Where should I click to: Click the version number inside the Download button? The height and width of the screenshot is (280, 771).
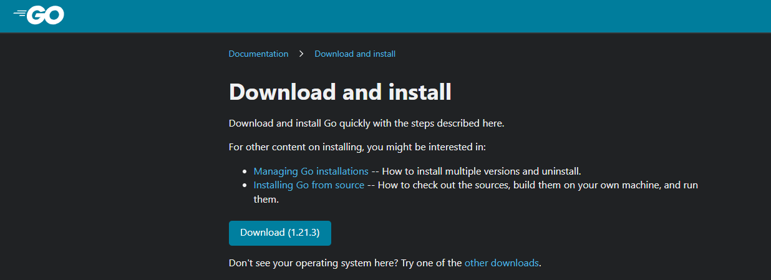tap(304, 233)
